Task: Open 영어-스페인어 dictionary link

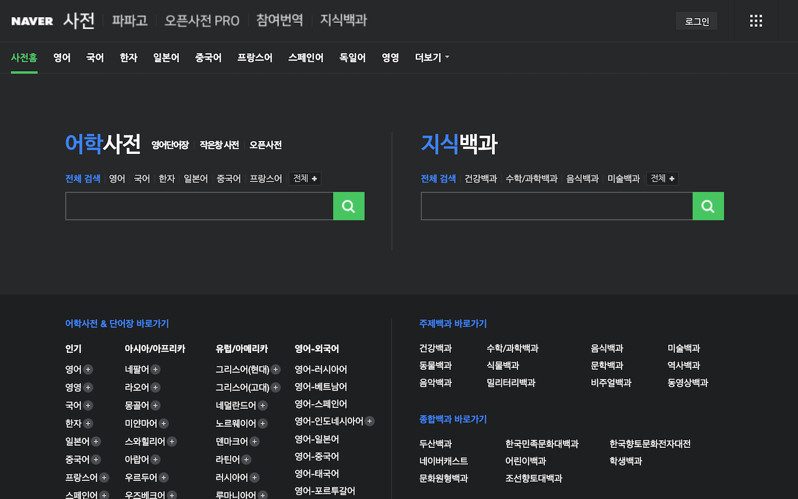Action: (x=321, y=404)
